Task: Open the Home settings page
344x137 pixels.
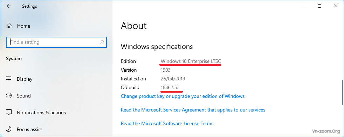Action: click(23, 26)
